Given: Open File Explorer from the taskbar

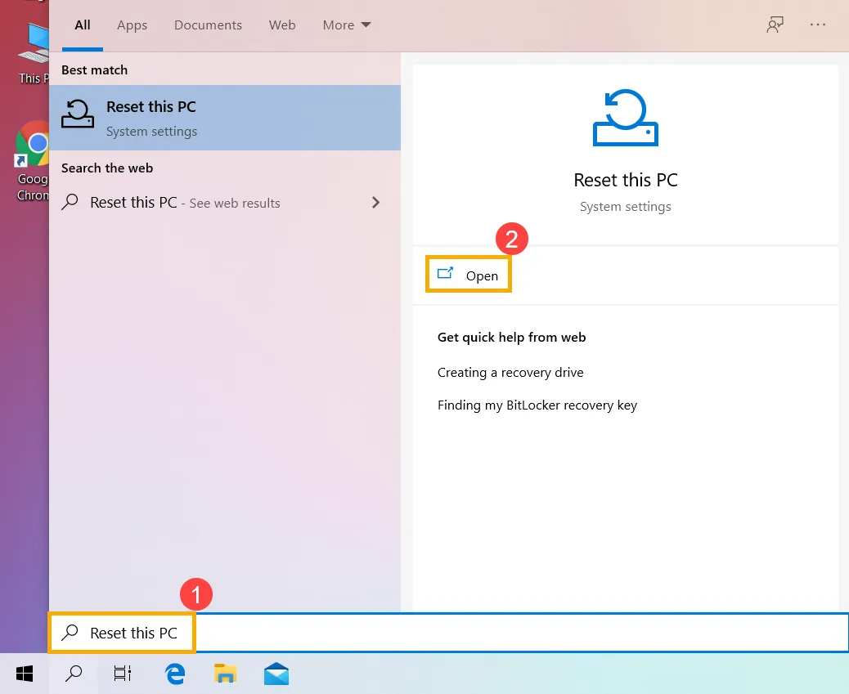Looking at the screenshot, I should coord(225,674).
